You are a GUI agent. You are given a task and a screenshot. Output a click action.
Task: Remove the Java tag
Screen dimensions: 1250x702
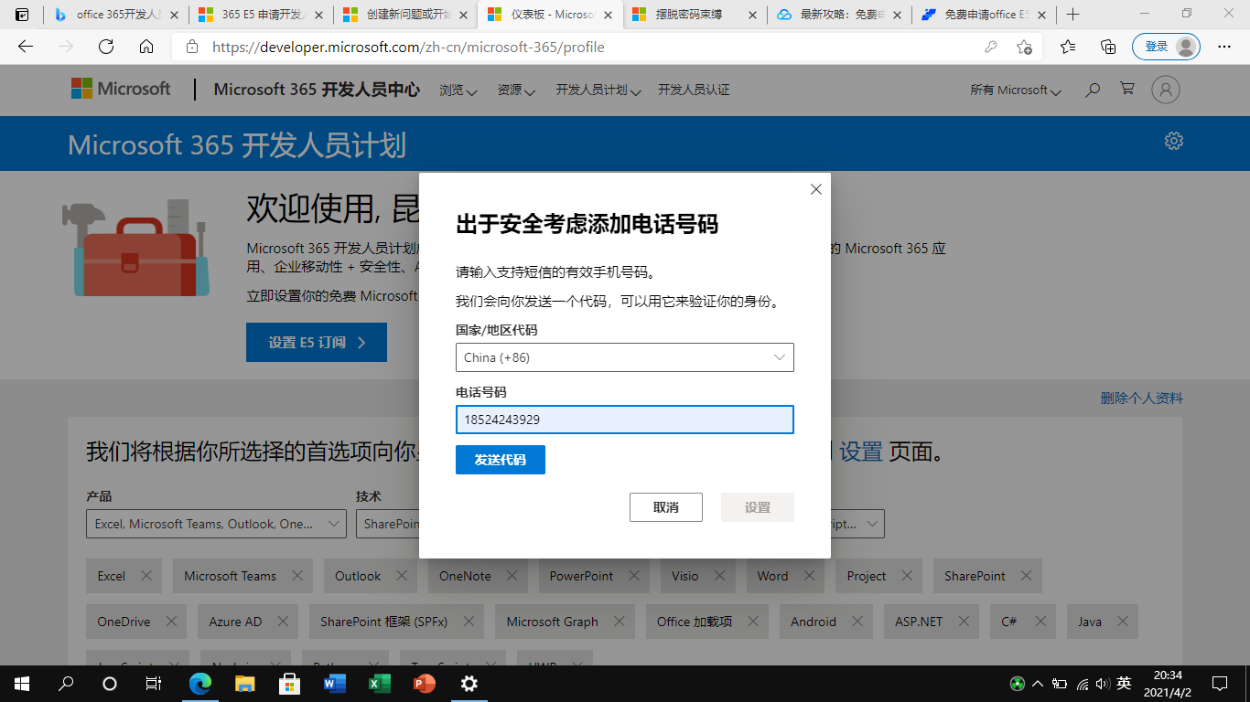tap(1122, 622)
